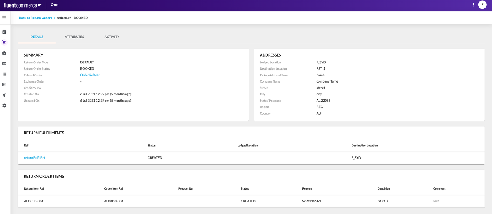Select the Details tab
Image resolution: width=492 pixels, height=214 pixels.
[37, 37]
